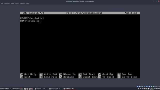160x90 pixels.
Task: Click the ^K Cut Text shortcut
Action: pos(87,74)
